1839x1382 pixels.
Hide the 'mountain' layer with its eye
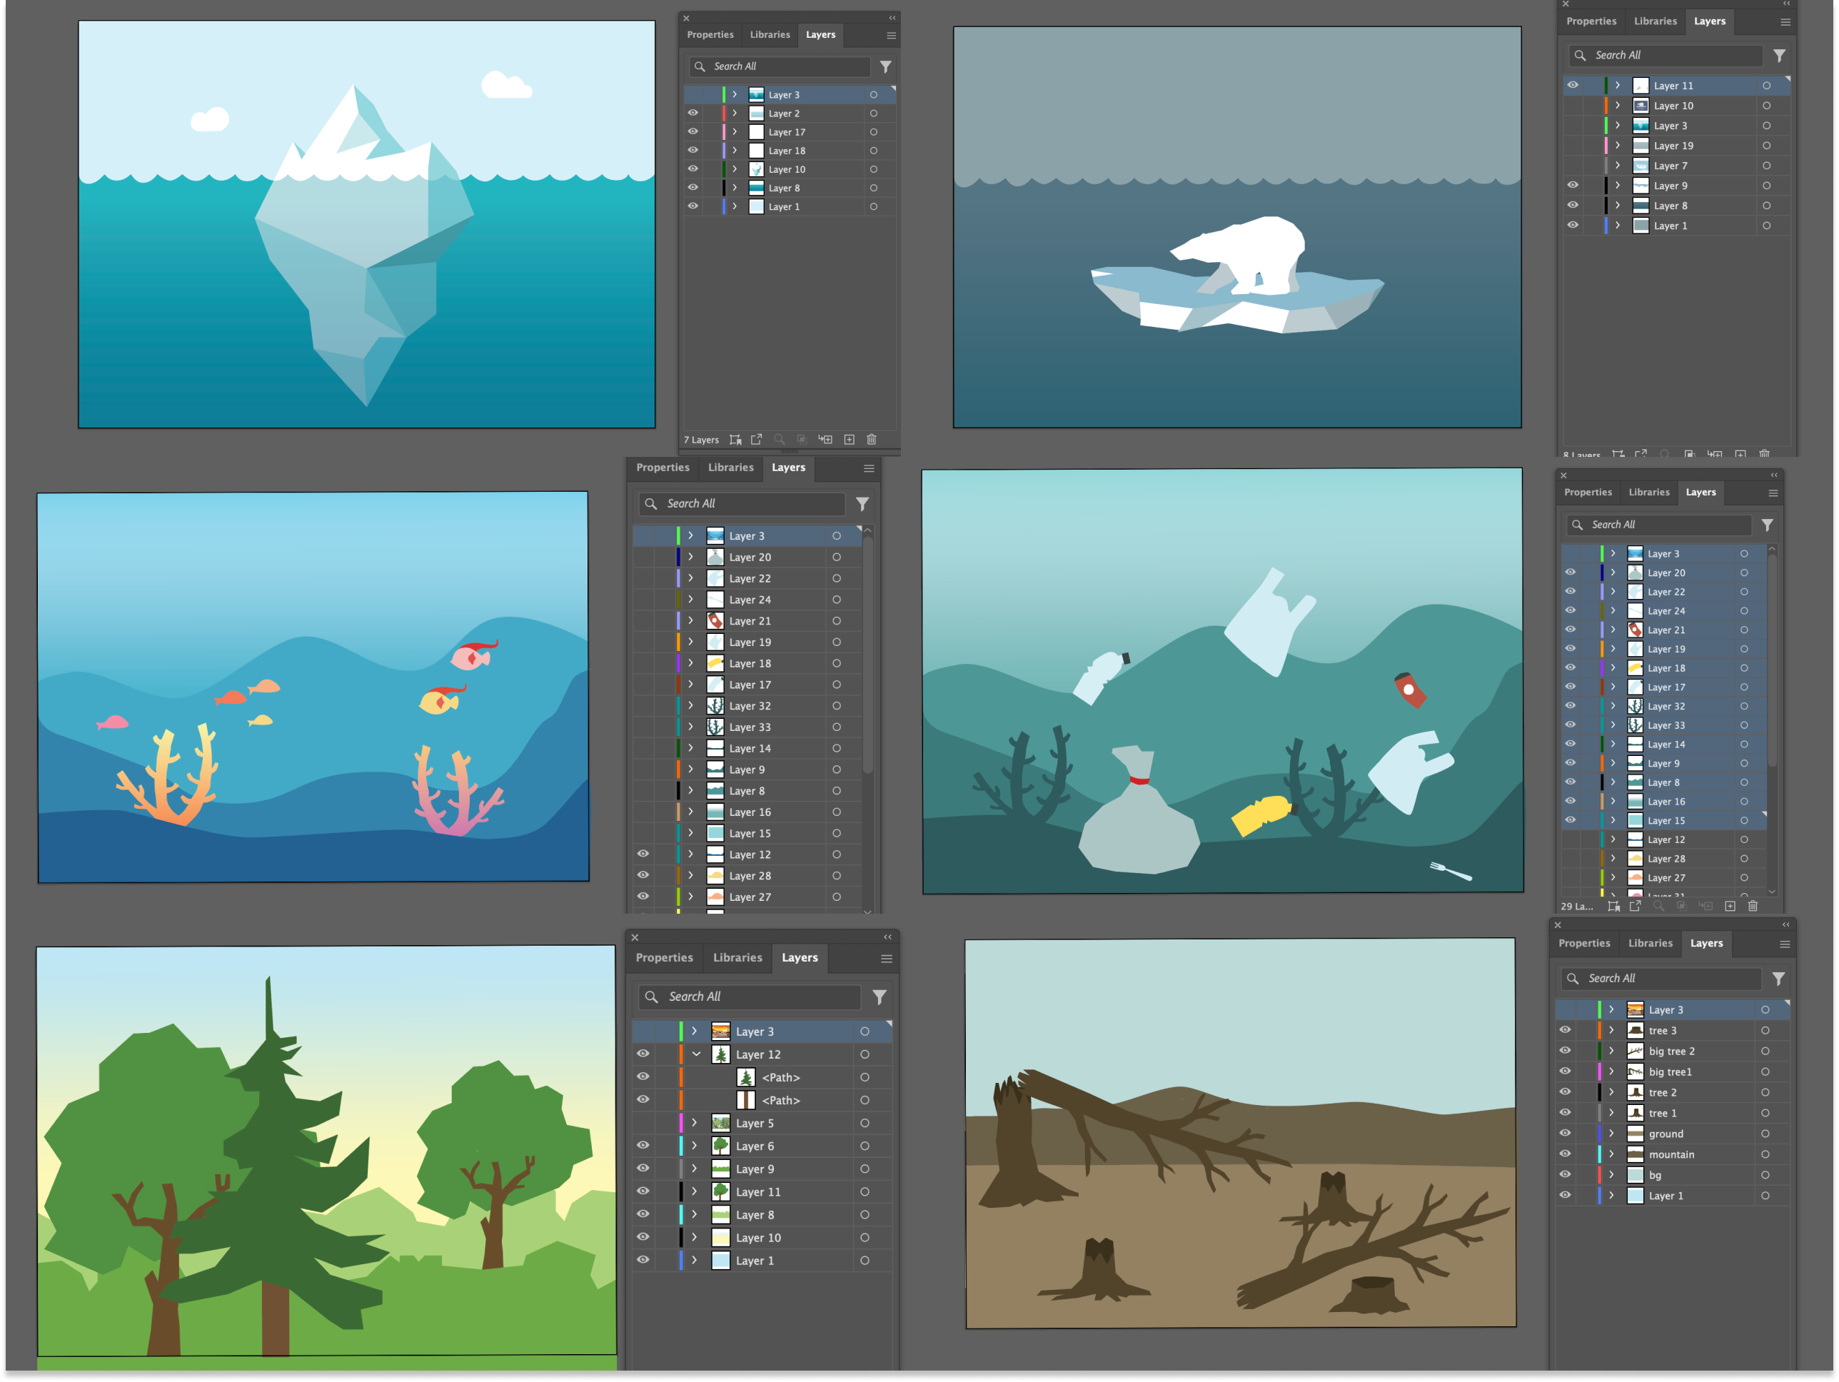pos(1565,1154)
